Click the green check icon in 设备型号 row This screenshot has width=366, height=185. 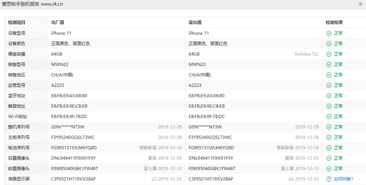pyautogui.click(x=329, y=33)
